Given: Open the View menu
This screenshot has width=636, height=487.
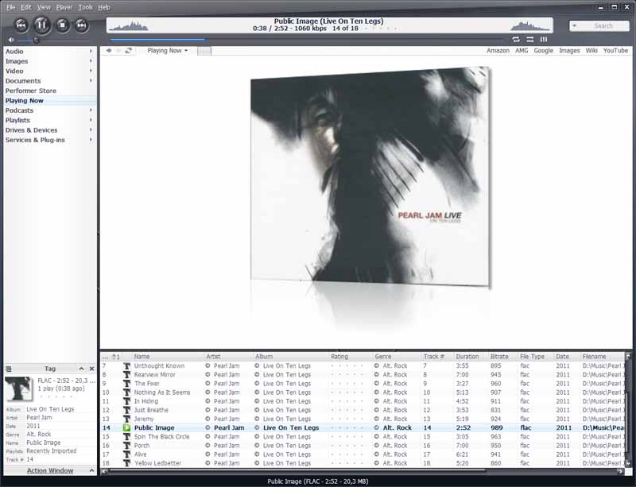Looking at the screenshot, I should tap(44, 7).
